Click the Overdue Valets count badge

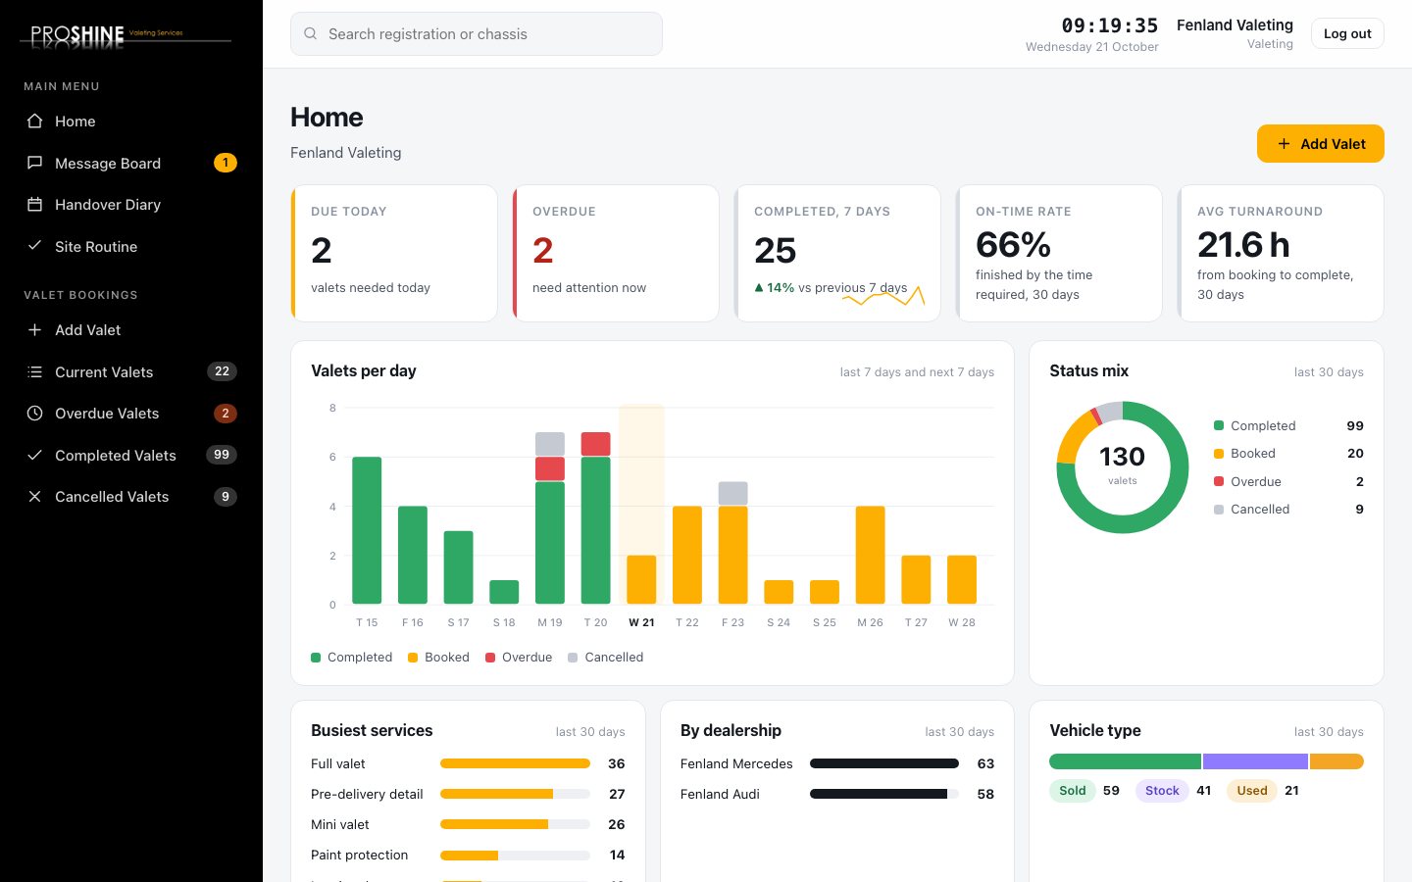(x=226, y=414)
